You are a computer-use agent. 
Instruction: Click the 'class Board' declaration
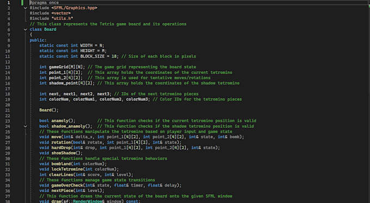point(43,29)
